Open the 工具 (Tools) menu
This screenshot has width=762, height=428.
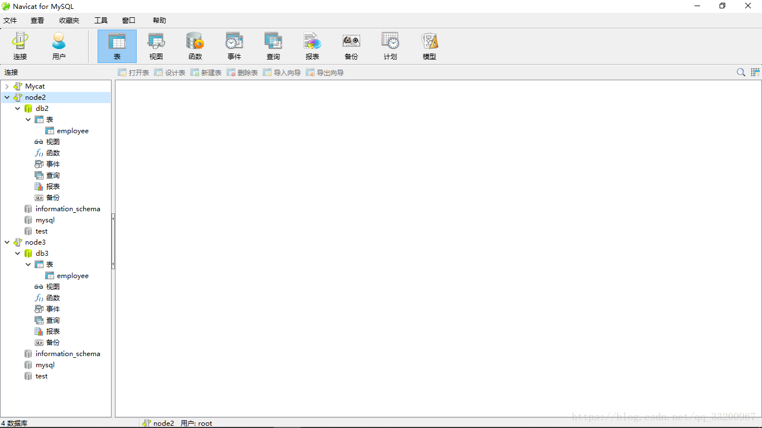click(101, 21)
